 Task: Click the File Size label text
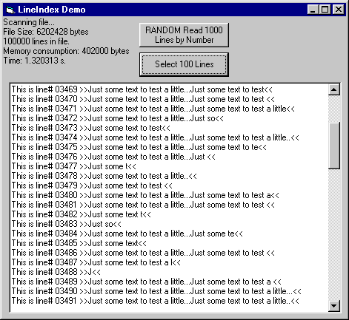pyautogui.click(x=46, y=32)
